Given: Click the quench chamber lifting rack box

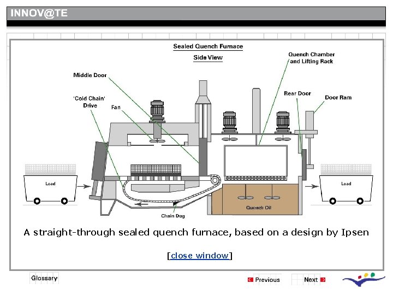Looking at the screenshot, I should point(256,163).
